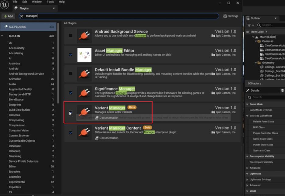
Task: Click the Variant Manager Content documentation book icon
Action: coord(97,138)
